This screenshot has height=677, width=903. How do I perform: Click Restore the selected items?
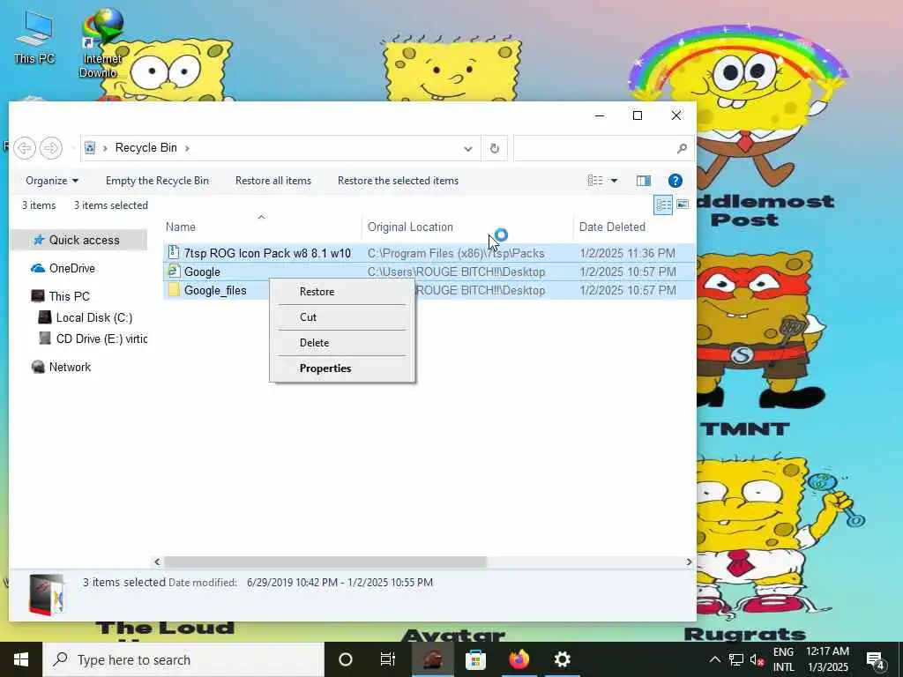click(x=398, y=181)
